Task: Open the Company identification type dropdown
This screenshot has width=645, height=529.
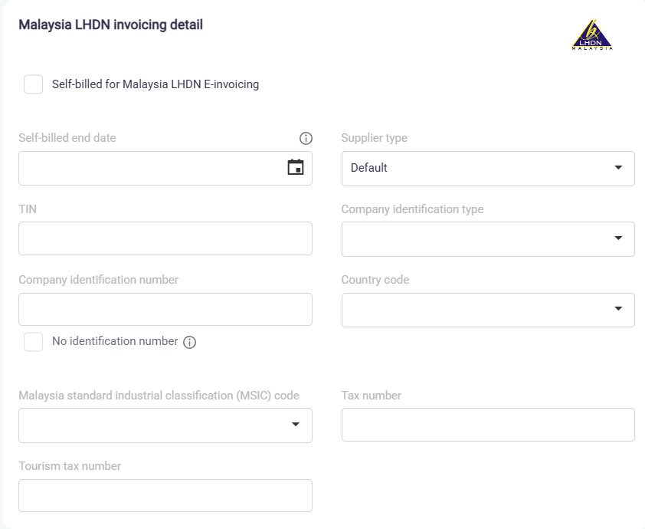Action: coord(487,238)
